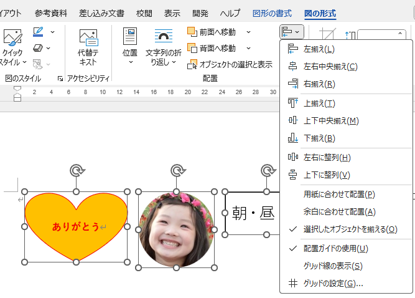Expand picture effects dropdown arrow
The image size is (415, 298).
49,48
